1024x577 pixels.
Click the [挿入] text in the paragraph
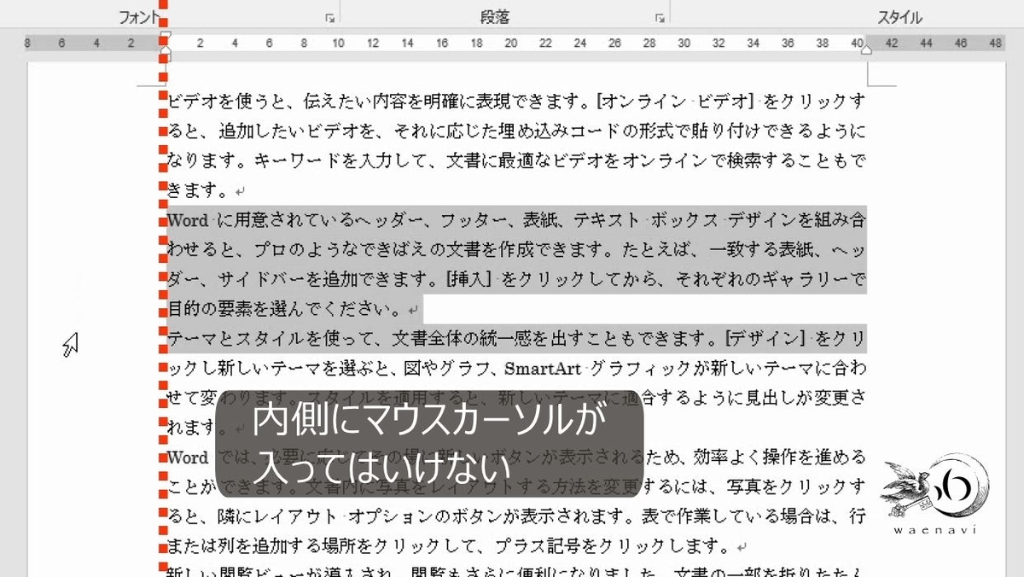[x=468, y=279]
